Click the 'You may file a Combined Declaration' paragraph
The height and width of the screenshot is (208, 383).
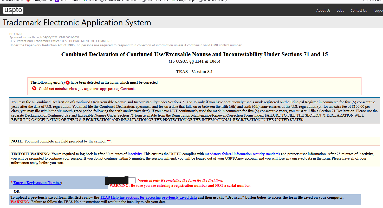pyautogui.click(x=194, y=111)
